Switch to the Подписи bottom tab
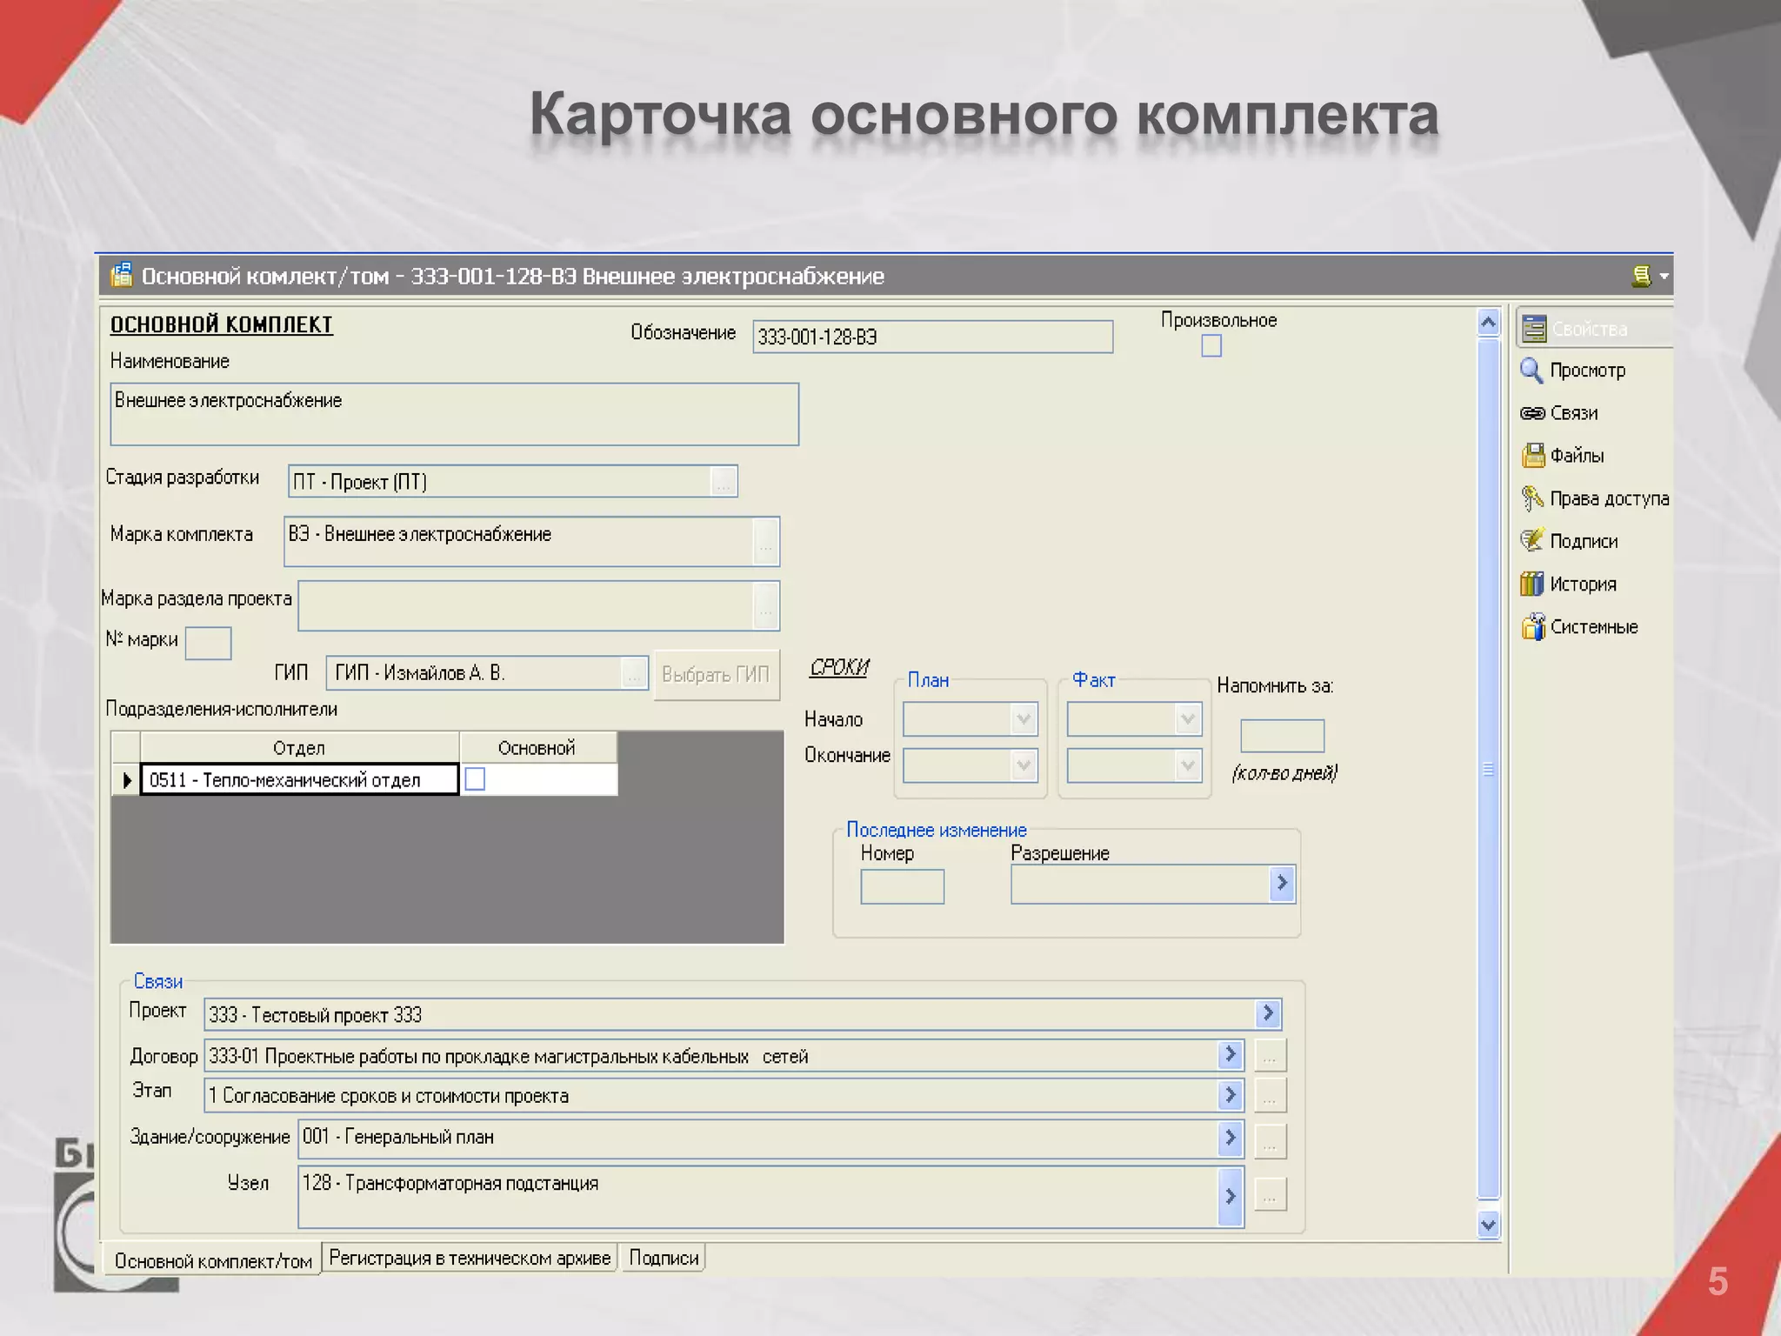Image resolution: width=1781 pixels, height=1336 pixels. tap(664, 1259)
